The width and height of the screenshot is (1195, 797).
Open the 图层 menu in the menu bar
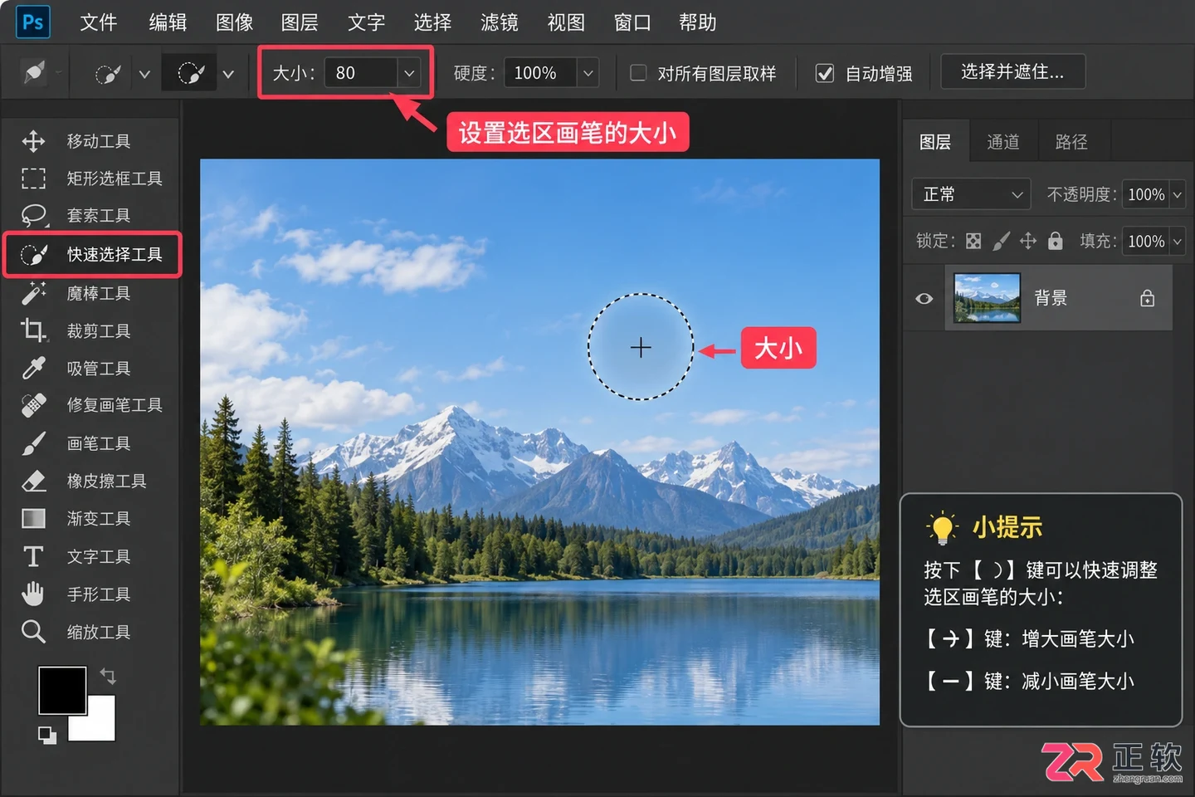tap(300, 22)
